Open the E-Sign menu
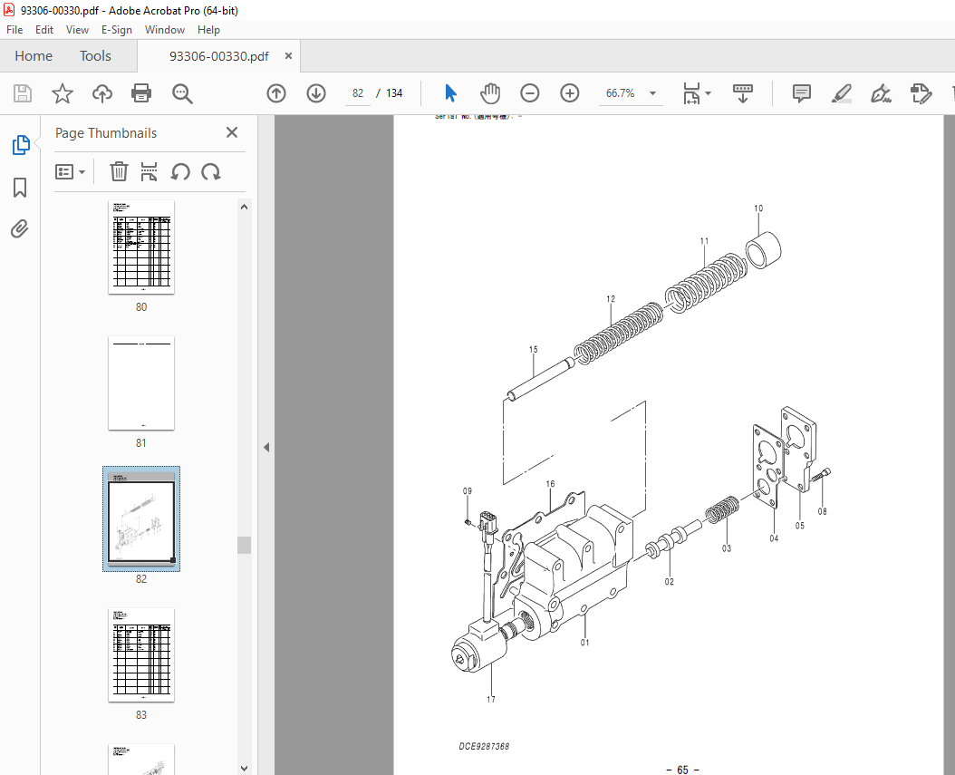 click(x=116, y=30)
